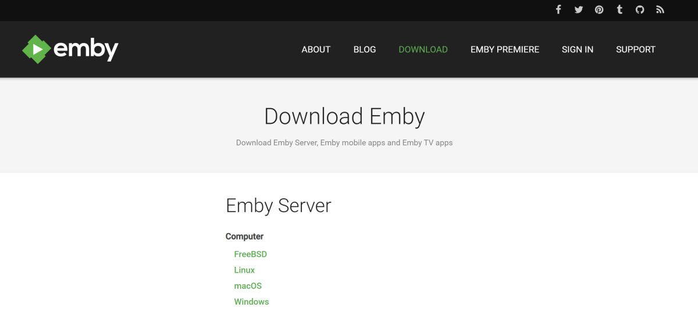Open Emby's Facebook page icon
This screenshot has height=318, width=698.
[558, 10]
